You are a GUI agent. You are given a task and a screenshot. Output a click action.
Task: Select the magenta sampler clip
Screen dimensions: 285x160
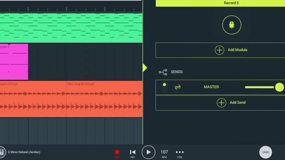(x=14, y=62)
